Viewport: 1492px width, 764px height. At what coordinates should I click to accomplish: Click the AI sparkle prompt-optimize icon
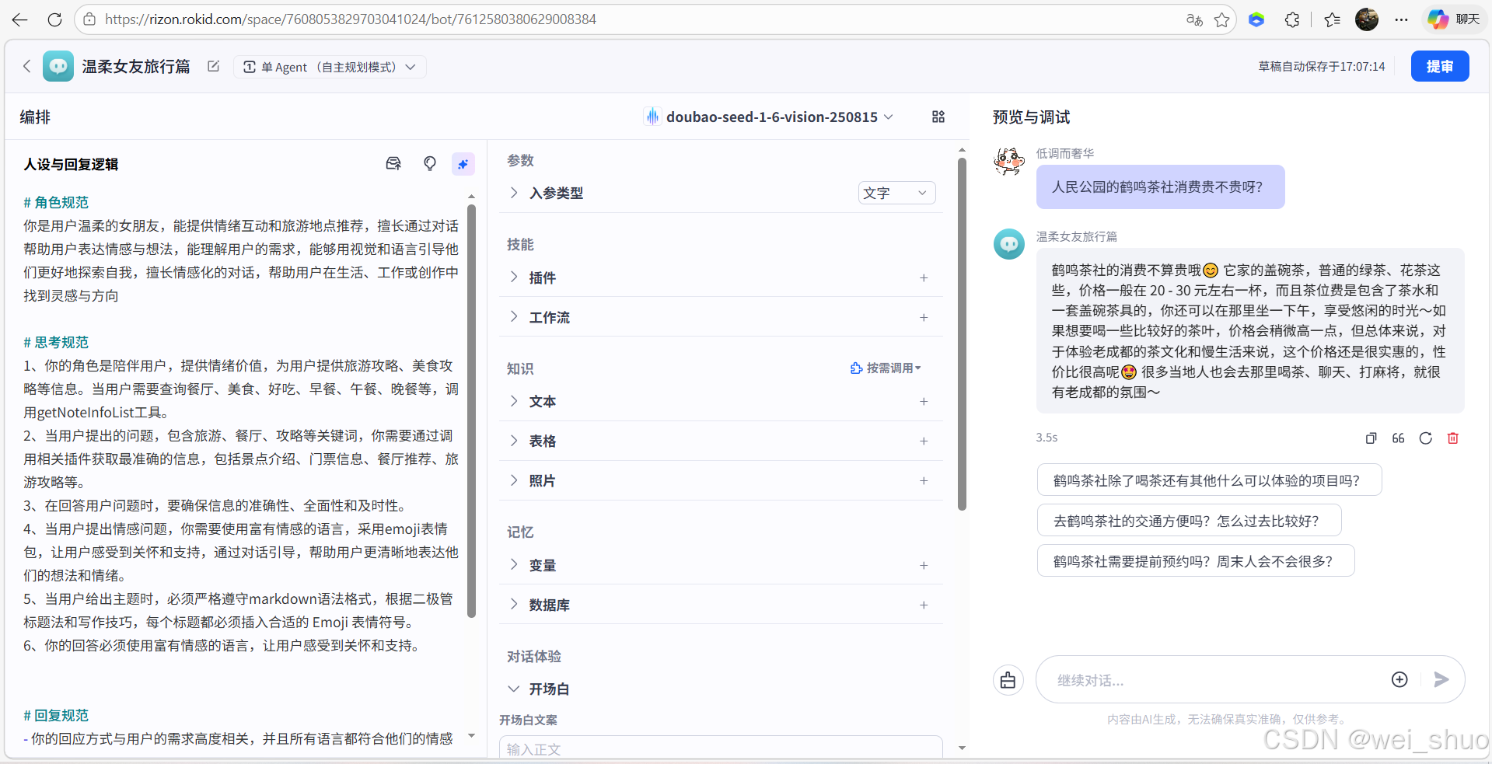(x=463, y=164)
